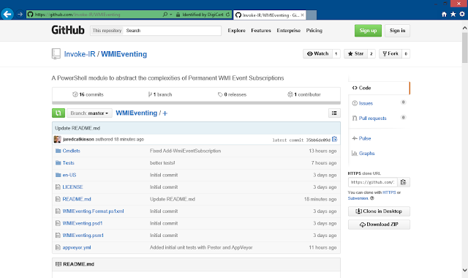Click the browser back arrow button
Screen dimensions: 468x278
[x=7, y=14]
